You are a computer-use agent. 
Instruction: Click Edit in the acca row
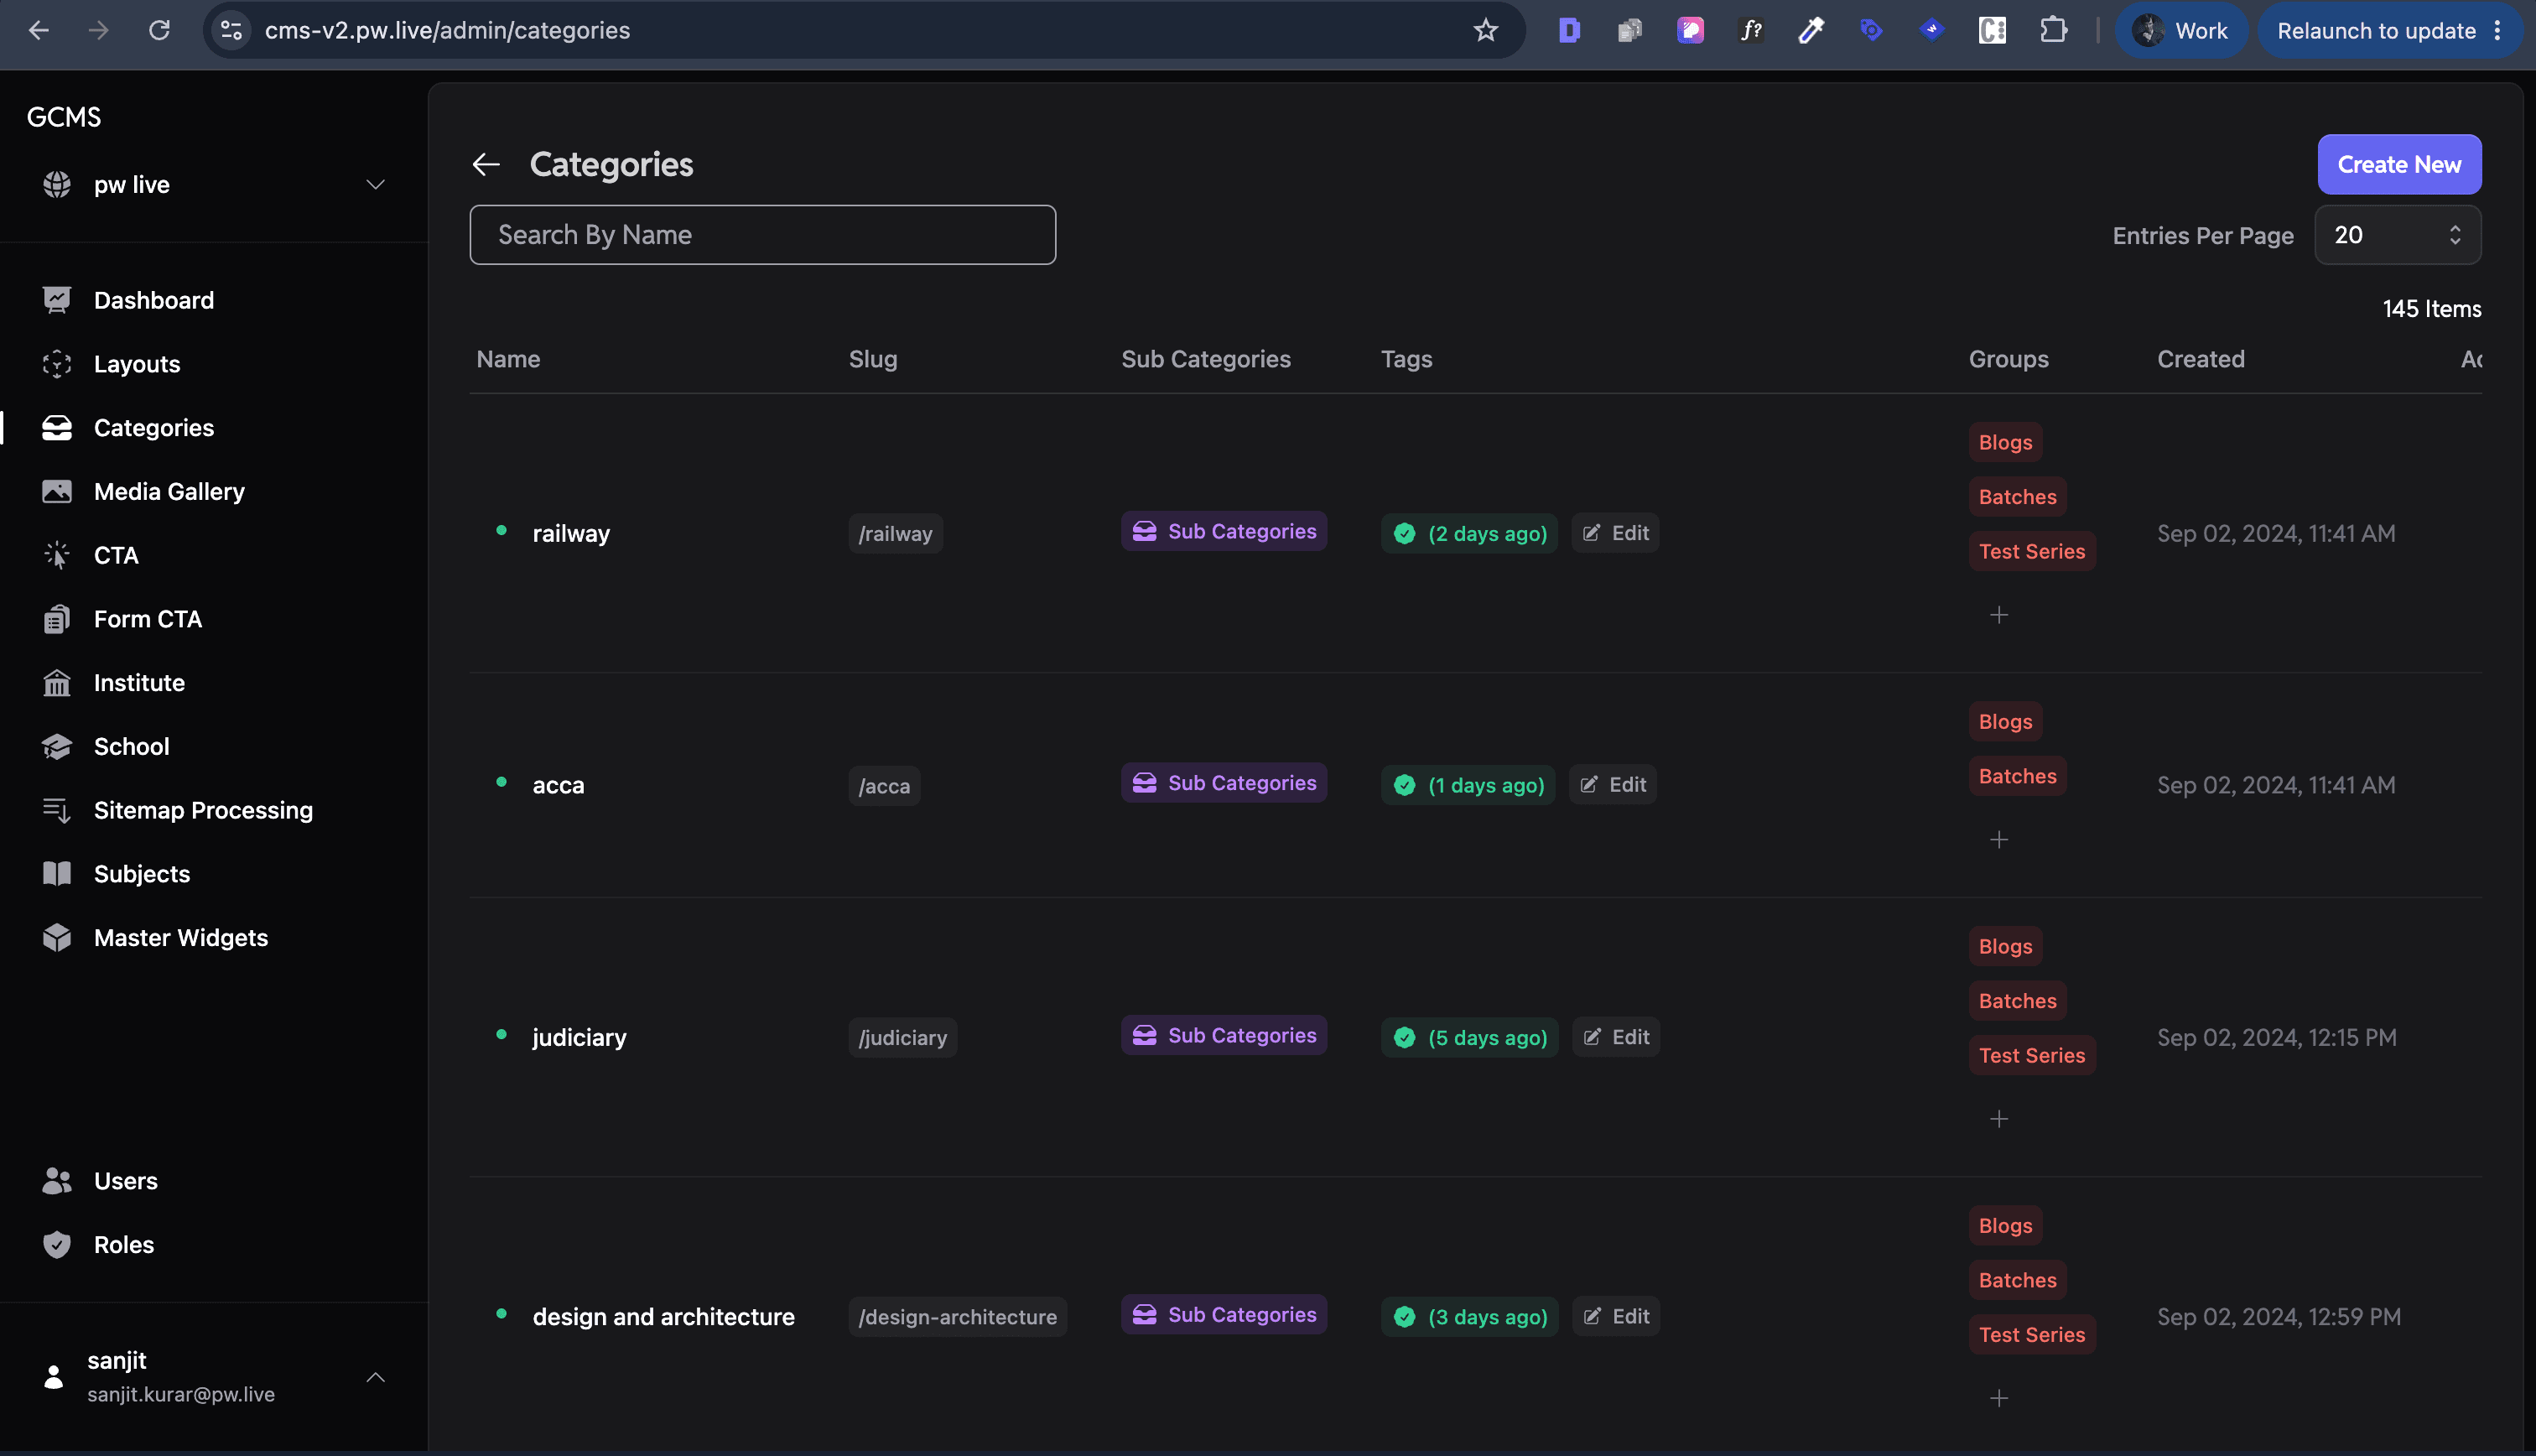click(1613, 785)
